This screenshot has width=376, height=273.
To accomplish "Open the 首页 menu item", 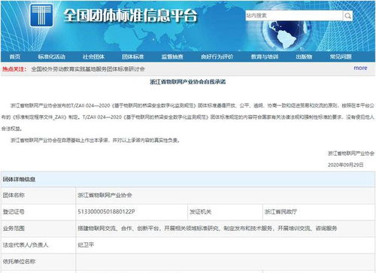I will (15, 56).
